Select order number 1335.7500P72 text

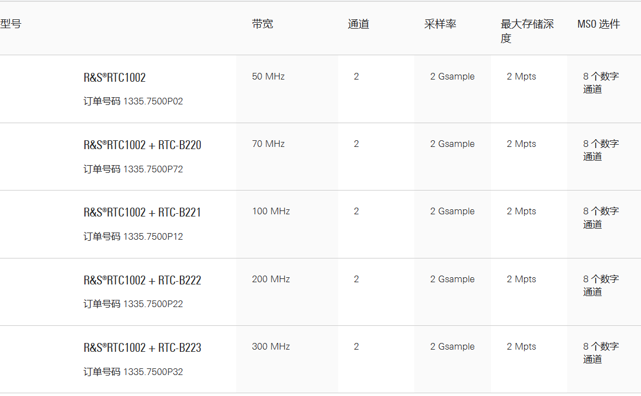[x=153, y=169]
